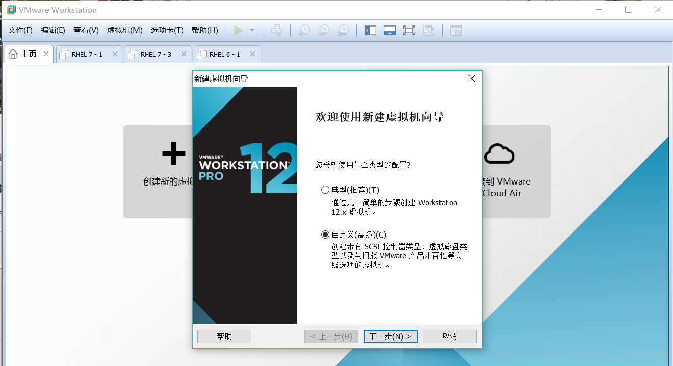Click the Workstation Pro 12 banner image

pos(245,205)
